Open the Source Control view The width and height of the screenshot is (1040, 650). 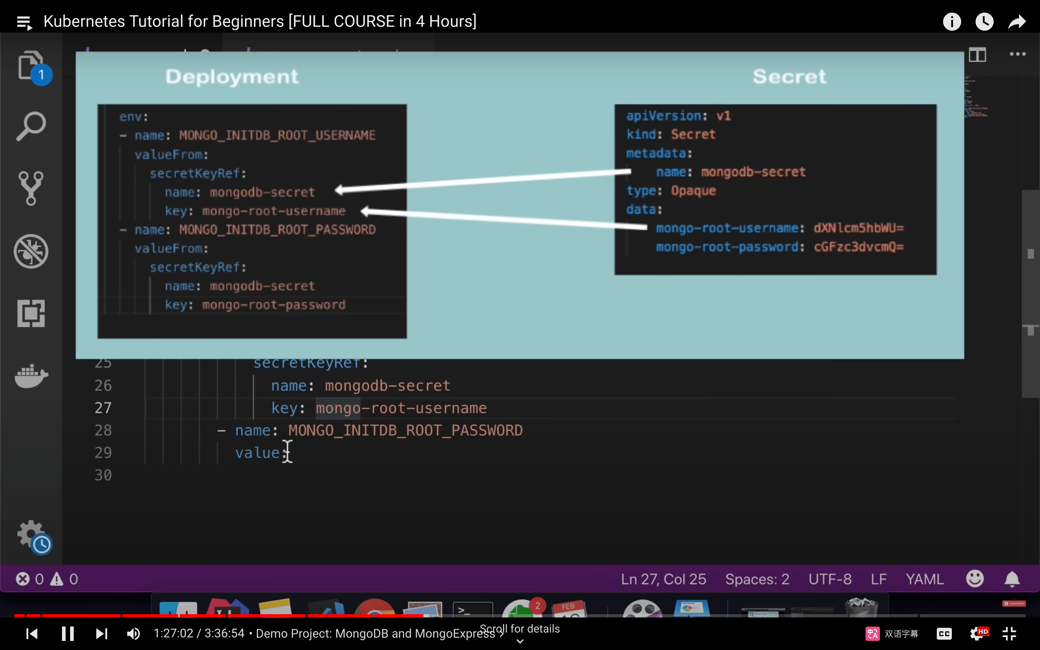(31, 188)
